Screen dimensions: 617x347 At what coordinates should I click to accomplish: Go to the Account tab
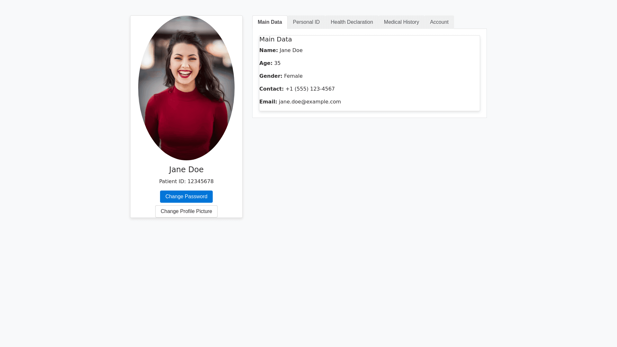pyautogui.click(x=439, y=22)
